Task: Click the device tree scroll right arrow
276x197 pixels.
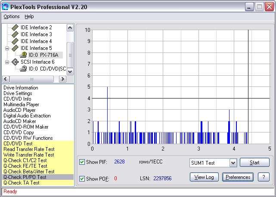Action: coord(62,79)
